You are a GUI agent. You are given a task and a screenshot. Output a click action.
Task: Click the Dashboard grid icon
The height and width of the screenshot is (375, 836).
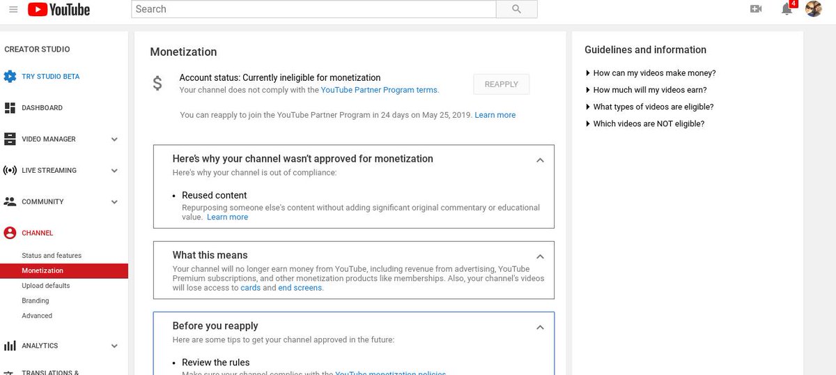point(10,108)
